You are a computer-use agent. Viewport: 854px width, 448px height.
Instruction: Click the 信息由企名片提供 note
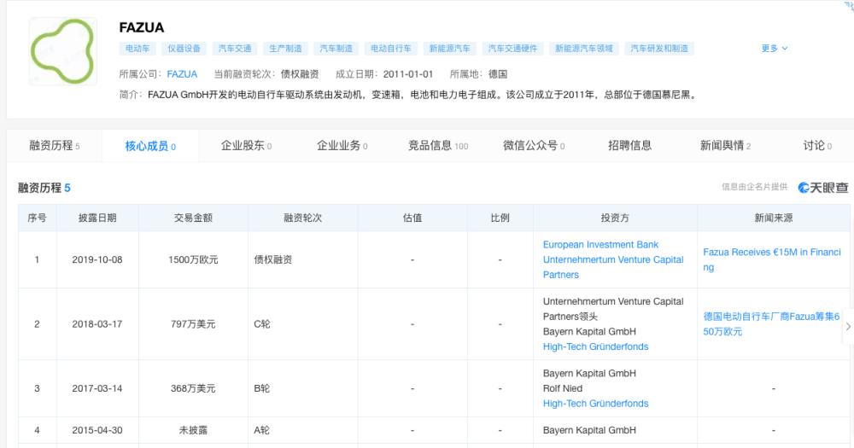click(x=754, y=187)
